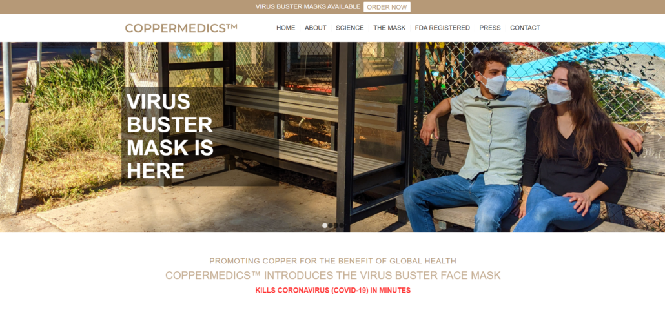Click the KILLS CORONAVIRUS IN MINUTES text
The width and height of the screenshot is (665, 319).
pos(333,291)
